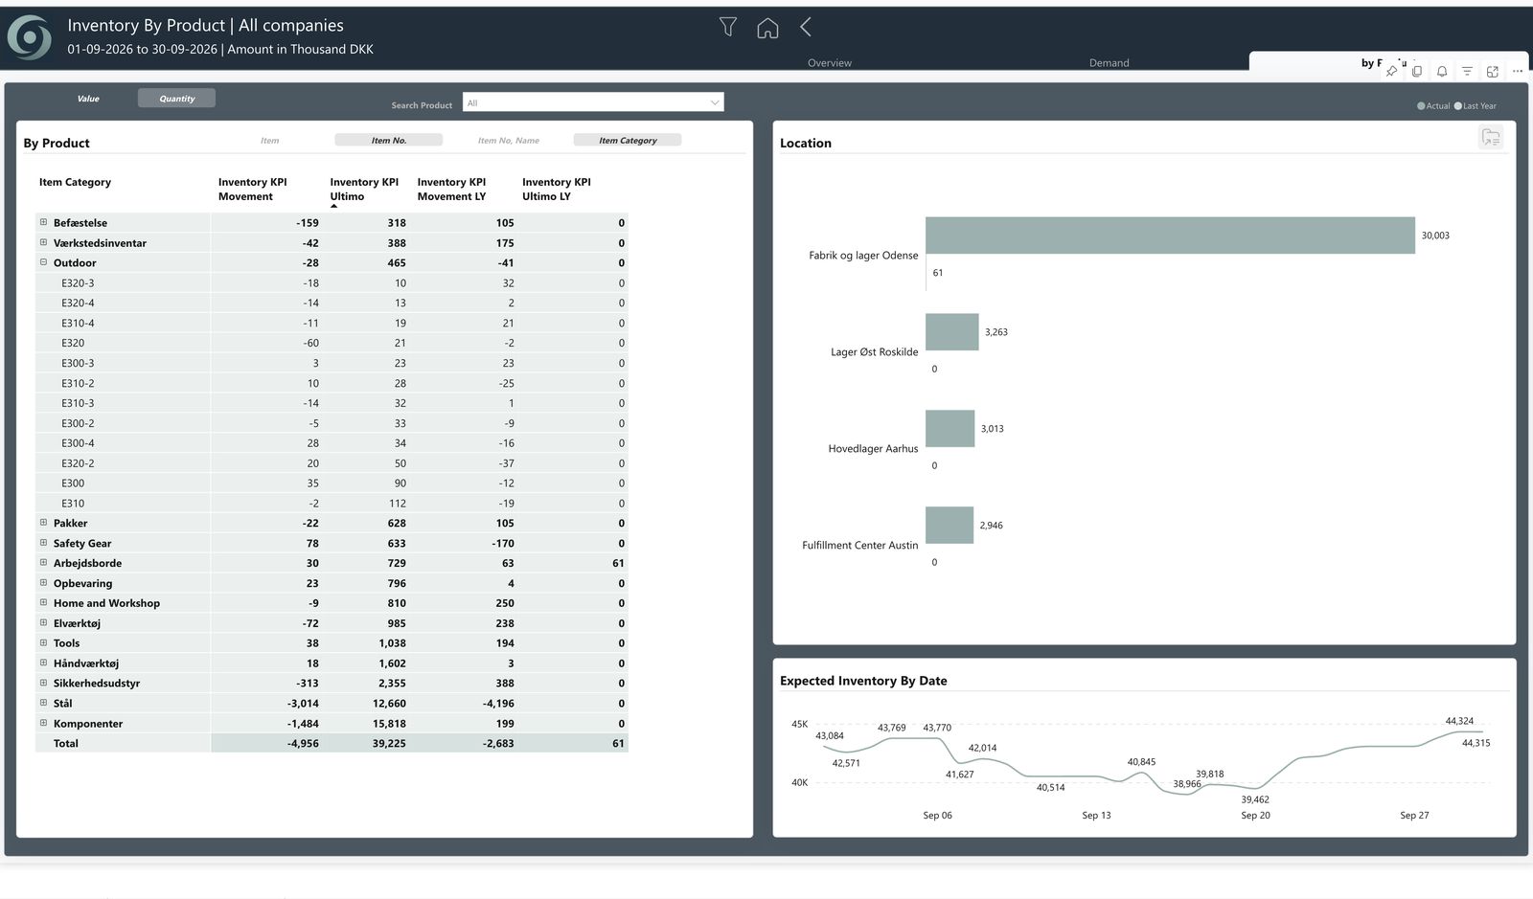Open filters on visual icon
This screenshot has width=1533, height=899.
point(1467,71)
